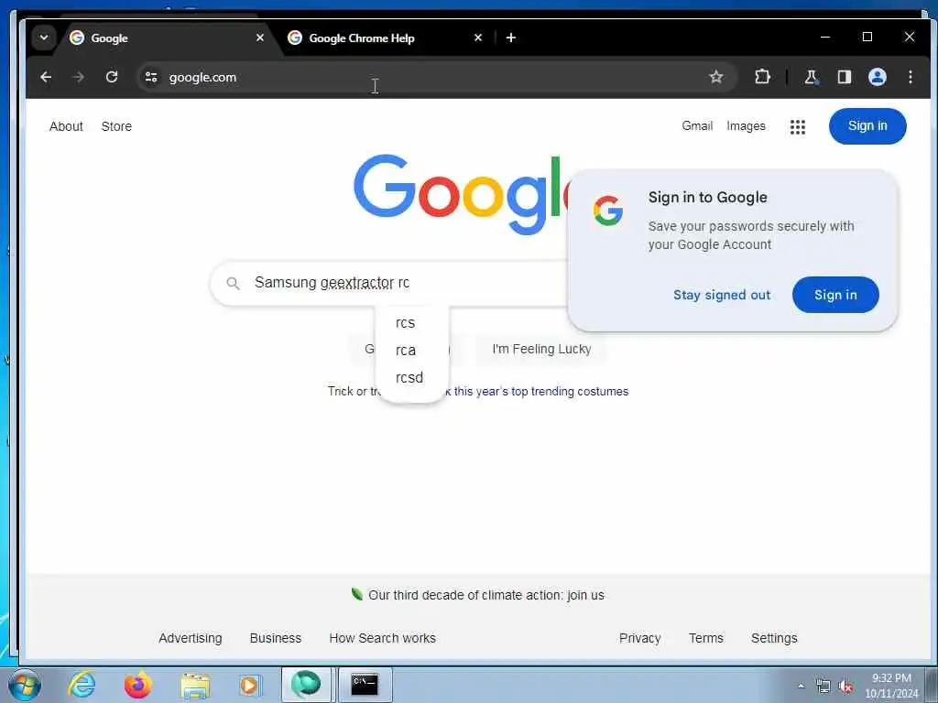Launch Firefox from the taskbar
This screenshot has height=703, width=938.
point(138,685)
